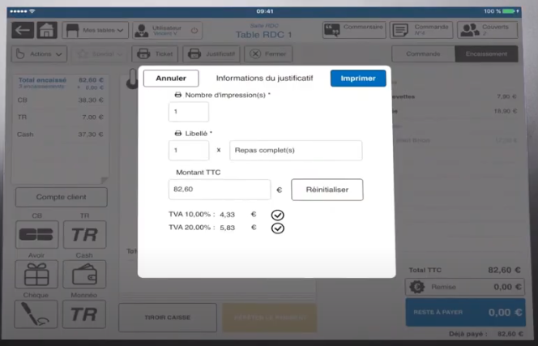Go to home screen icon
Viewport: 538px width, 346px height.
46,30
